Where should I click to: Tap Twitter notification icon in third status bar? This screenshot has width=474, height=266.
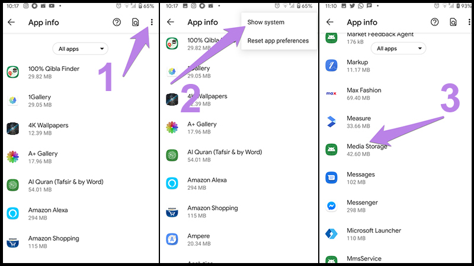(352, 6)
